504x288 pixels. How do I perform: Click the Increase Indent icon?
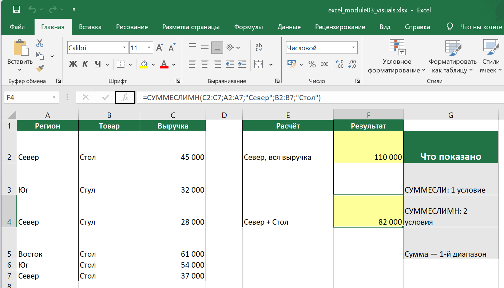click(x=242, y=64)
